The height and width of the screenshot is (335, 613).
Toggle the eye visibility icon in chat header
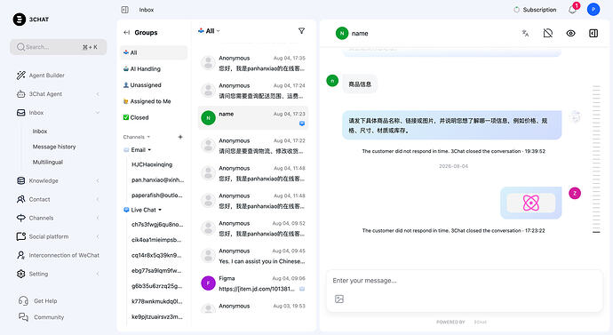click(x=570, y=33)
